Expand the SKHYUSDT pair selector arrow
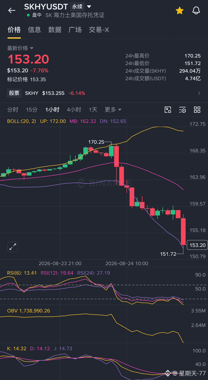Viewport: 208px width, 380px height. click(x=89, y=7)
